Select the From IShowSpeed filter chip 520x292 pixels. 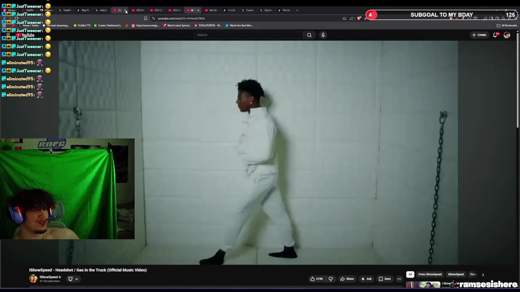(430, 275)
